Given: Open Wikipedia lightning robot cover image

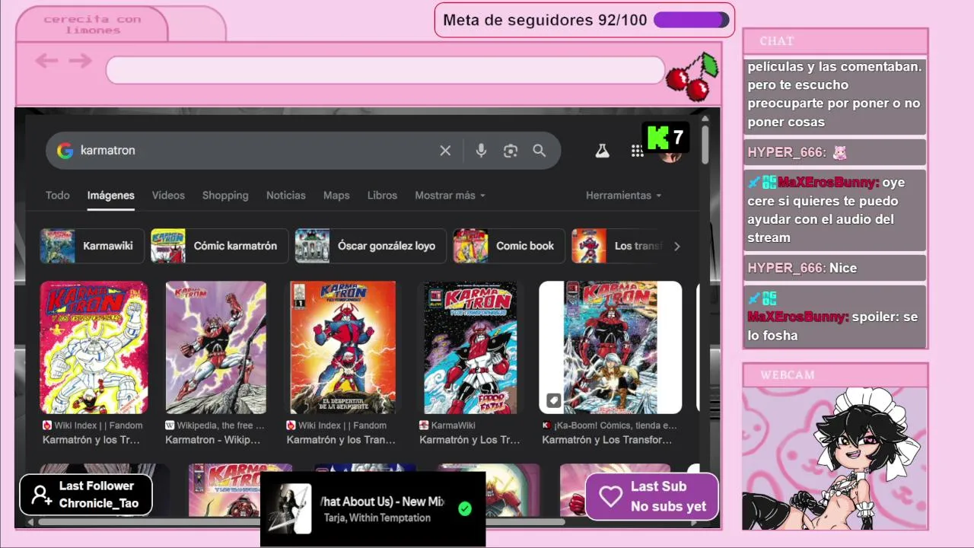Looking at the screenshot, I should coord(216,347).
